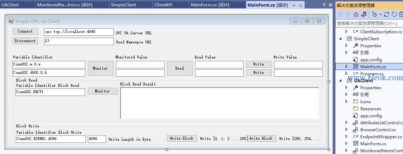The width and height of the screenshot is (403, 154).
Task: Click Write Block before 'Write [0, 1, 2 ... 255]'
Action: click(x=182, y=138)
